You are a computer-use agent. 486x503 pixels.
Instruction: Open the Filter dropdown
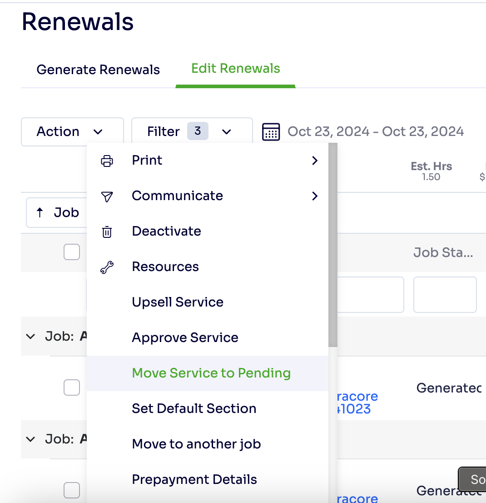point(192,132)
